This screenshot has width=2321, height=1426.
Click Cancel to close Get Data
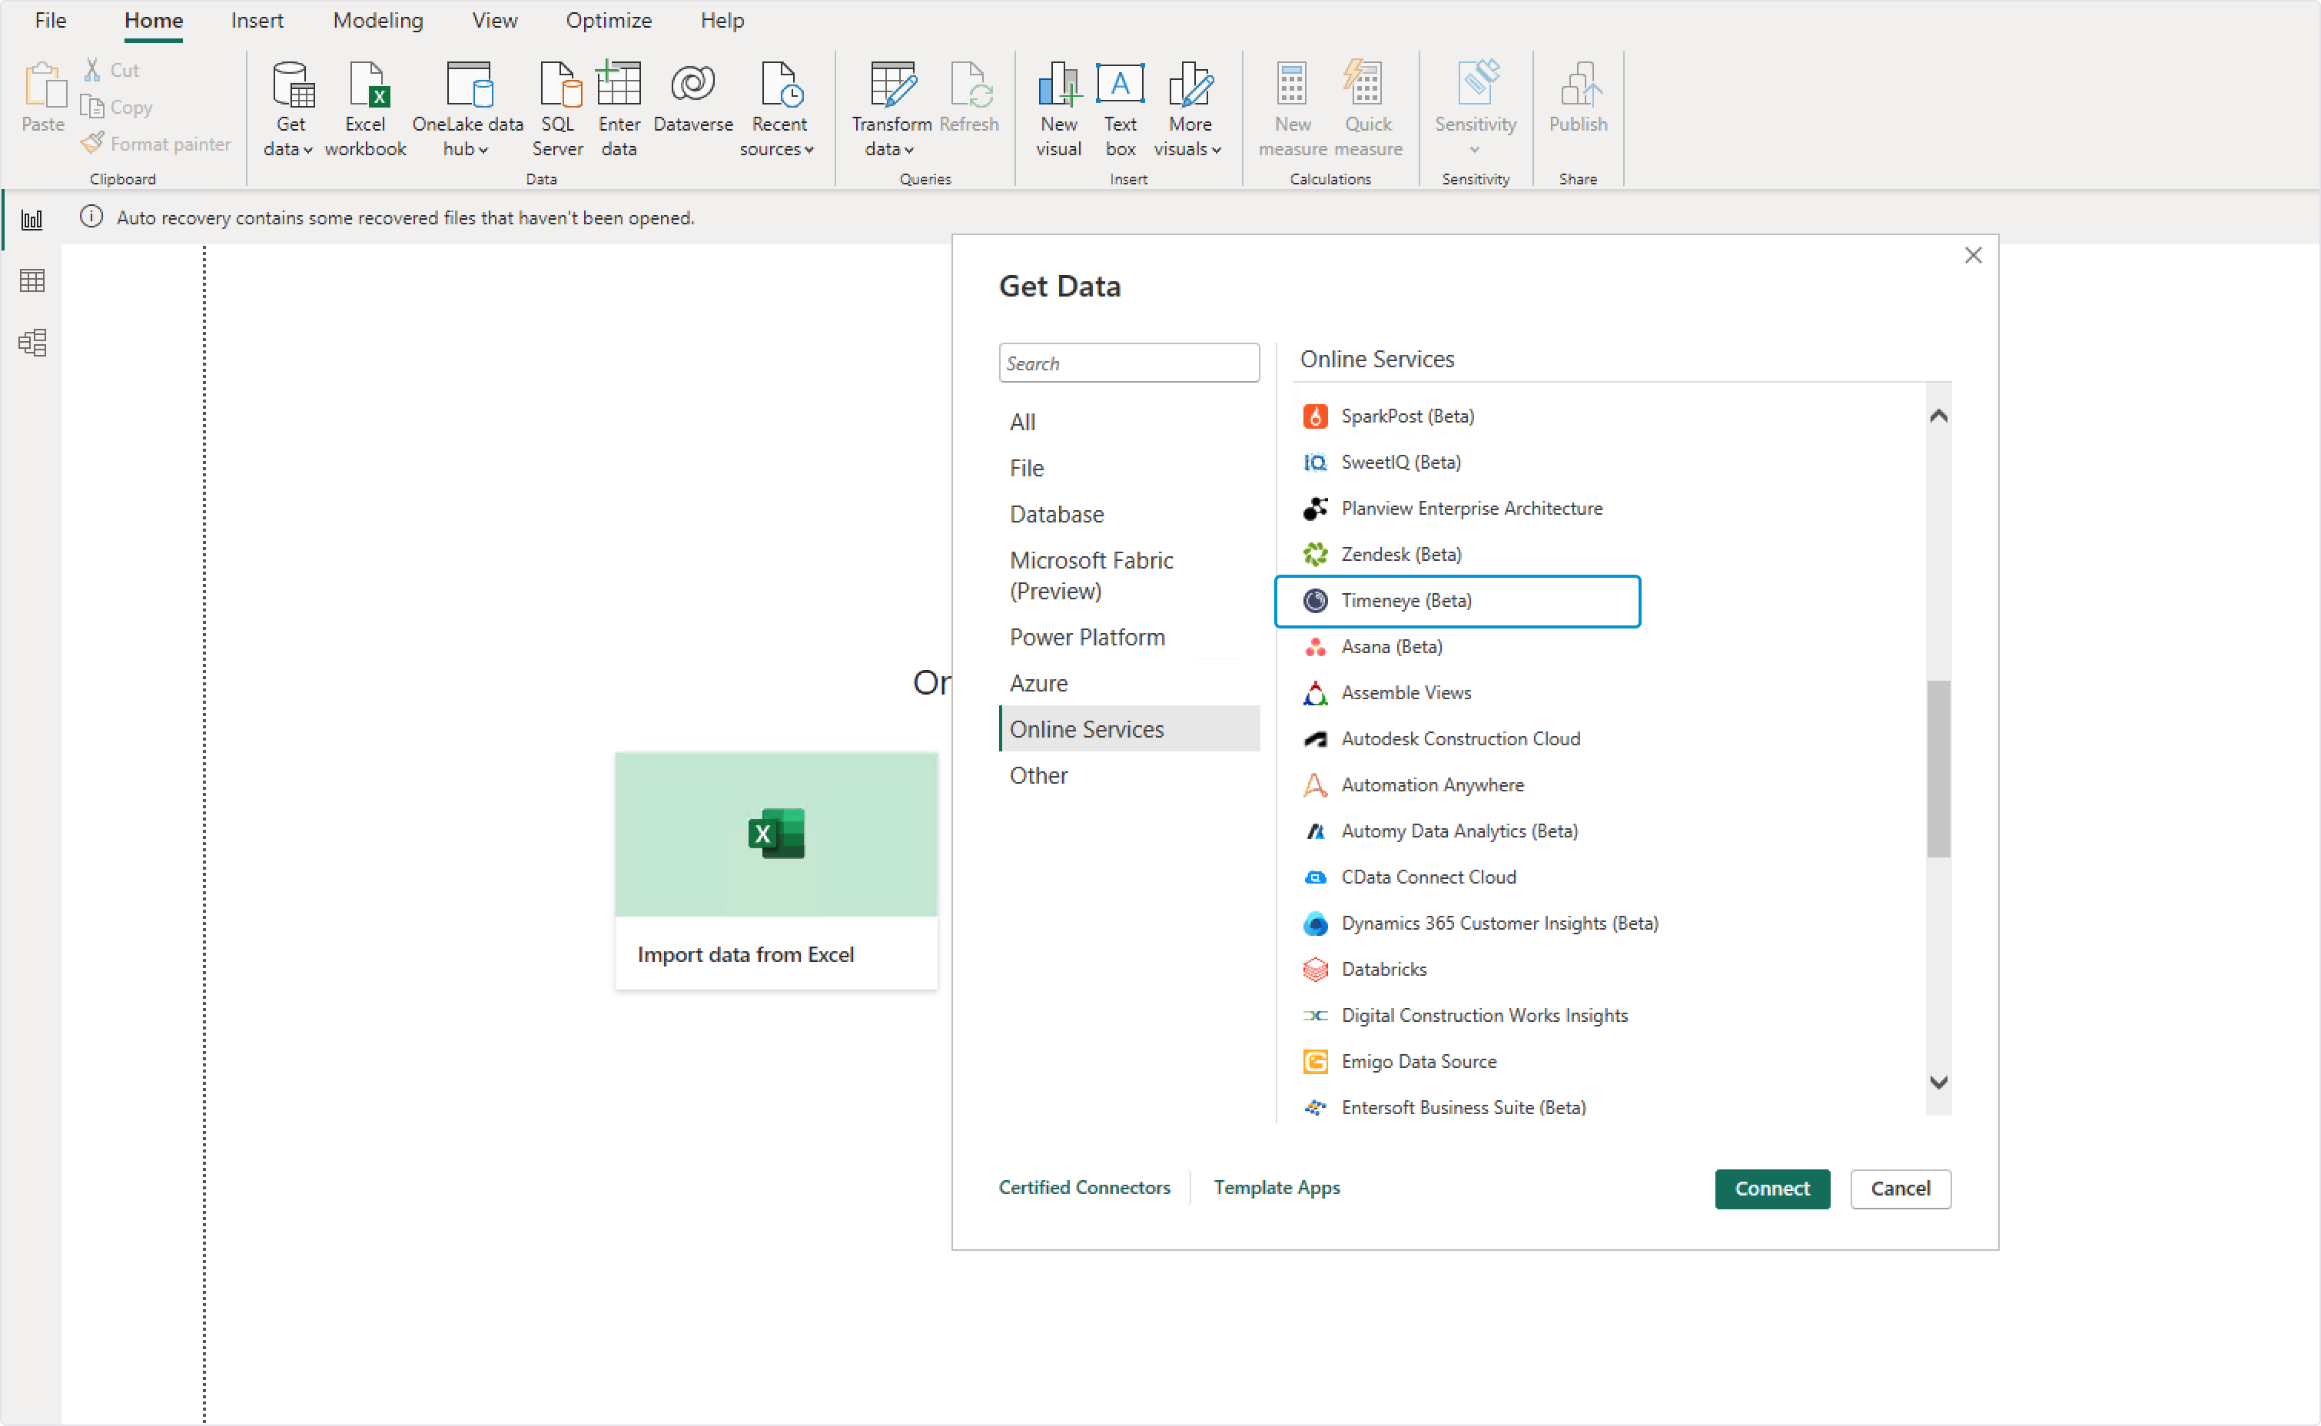click(1898, 1186)
